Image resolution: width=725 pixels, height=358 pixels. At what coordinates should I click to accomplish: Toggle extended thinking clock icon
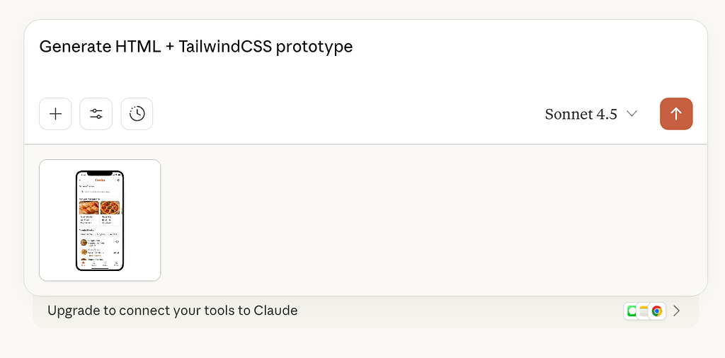[x=137, y=114]
